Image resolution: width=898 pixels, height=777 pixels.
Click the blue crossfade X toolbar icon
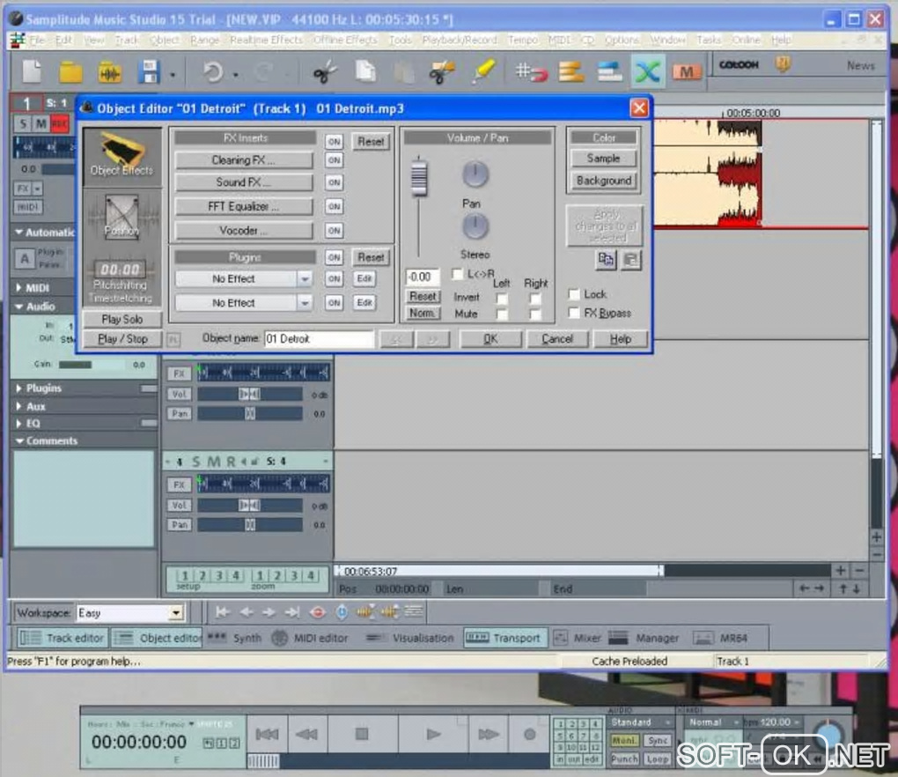pyautogui.click(x=648, y=72)
